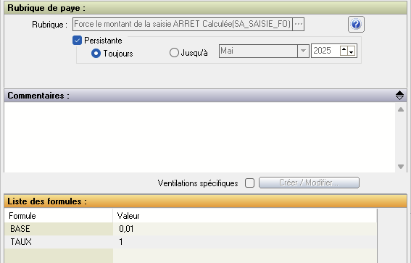This screenshot has width=411, height=263.
Task: Uncheck the Persistante checkbox
Action: click(x=77, y=41)
